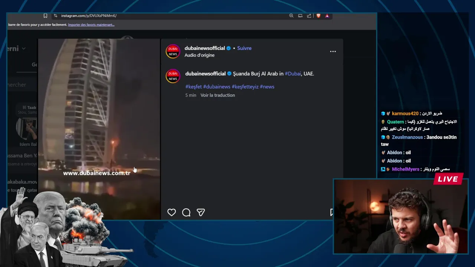Click the instagram.com address bar URL

[89, 16]
